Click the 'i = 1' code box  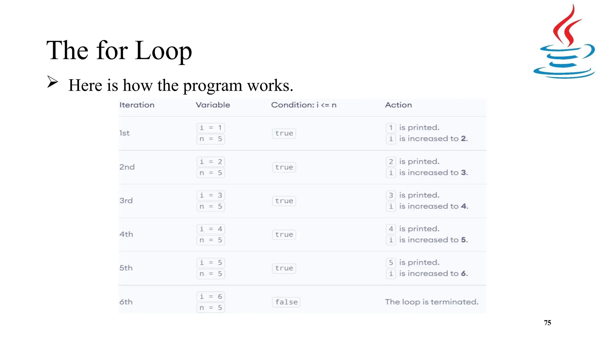211,128
